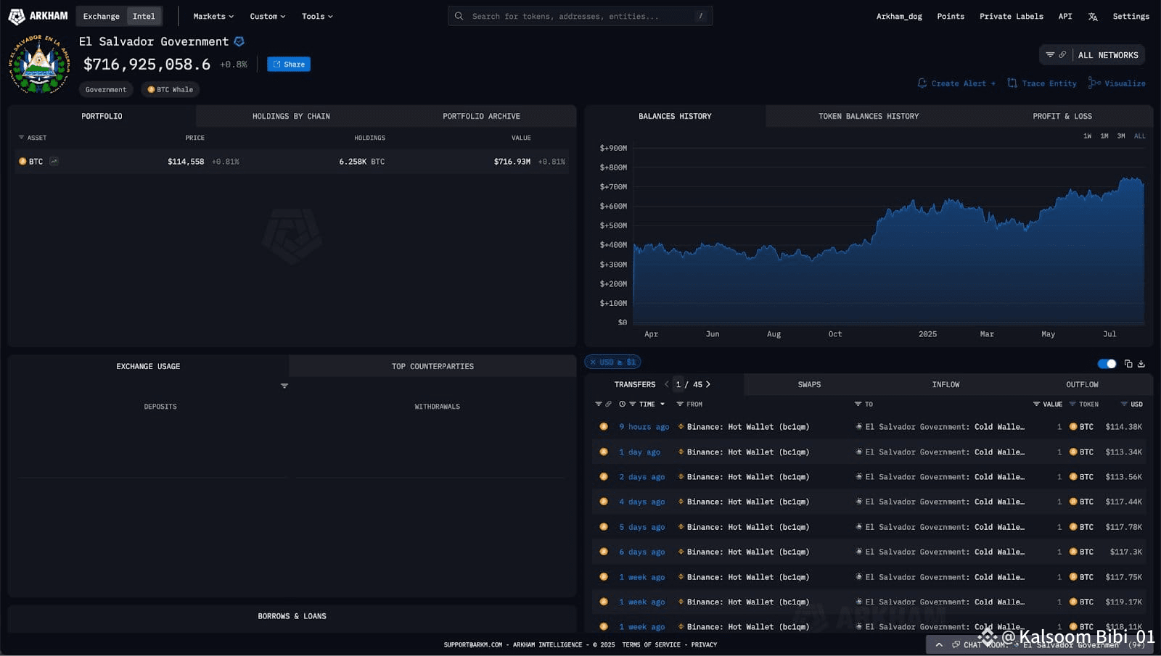Select the 3M chart range
The height and width of the screenshot is (656, 1161).
click(1121, 136)
